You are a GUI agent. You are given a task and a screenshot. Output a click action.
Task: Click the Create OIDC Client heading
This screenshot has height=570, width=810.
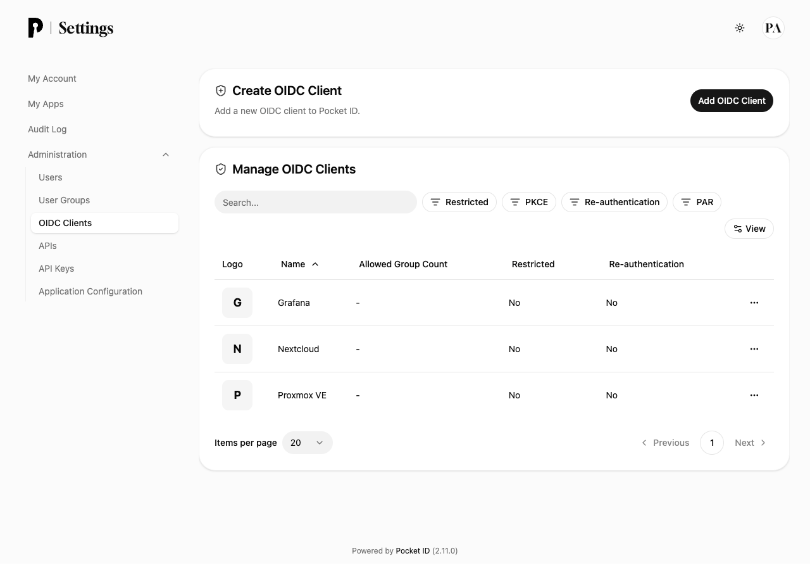[287, 91]
